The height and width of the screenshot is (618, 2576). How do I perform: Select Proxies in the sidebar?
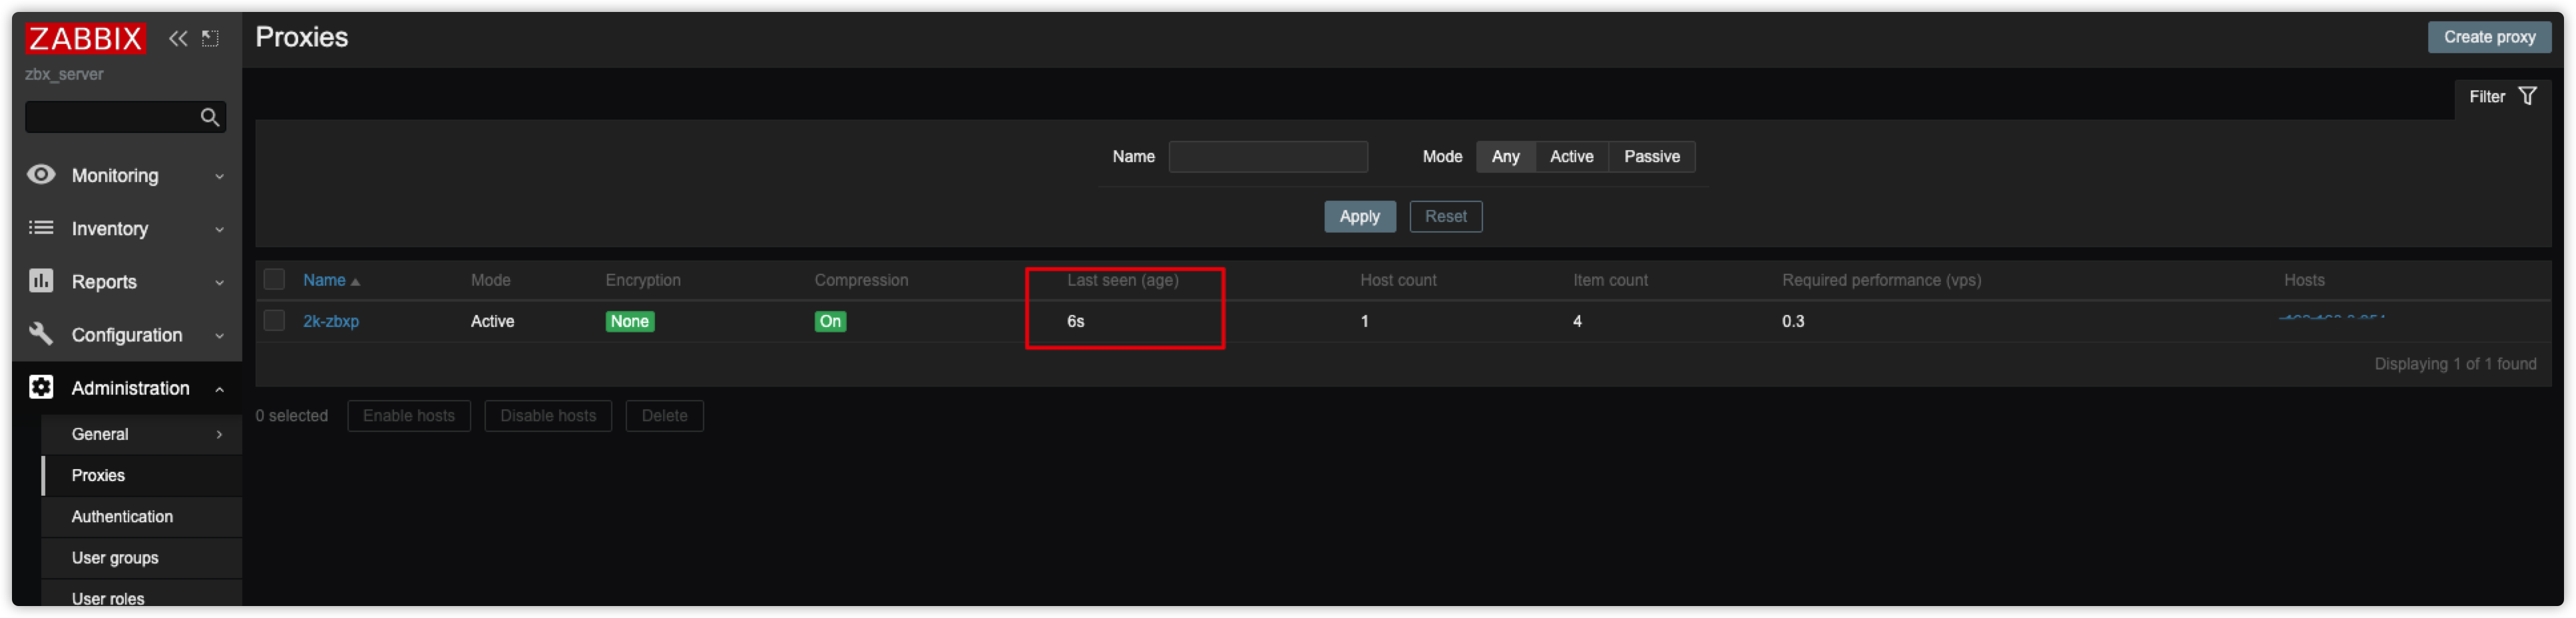(142, 475)
